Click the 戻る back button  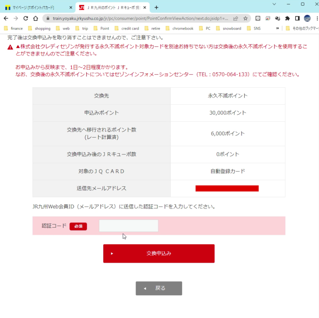pyautogui.click(x=159, y=288)
